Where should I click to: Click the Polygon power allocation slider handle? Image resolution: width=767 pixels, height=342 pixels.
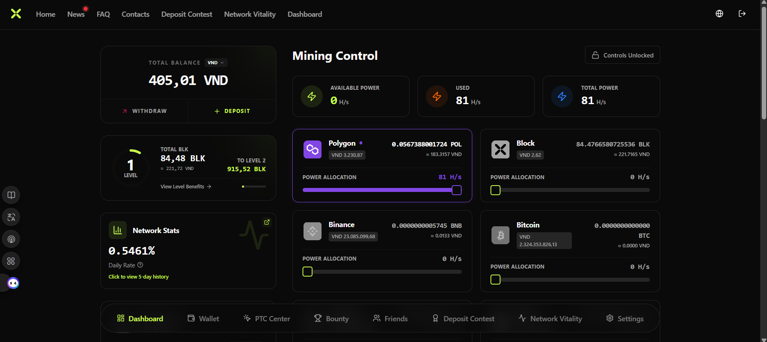[457, 190]
